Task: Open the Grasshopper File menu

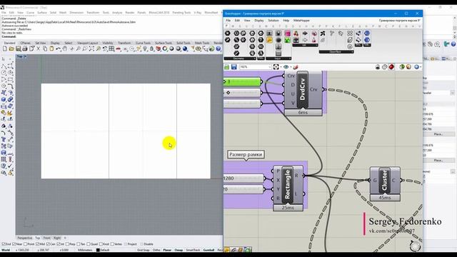Action: (228, 21)
